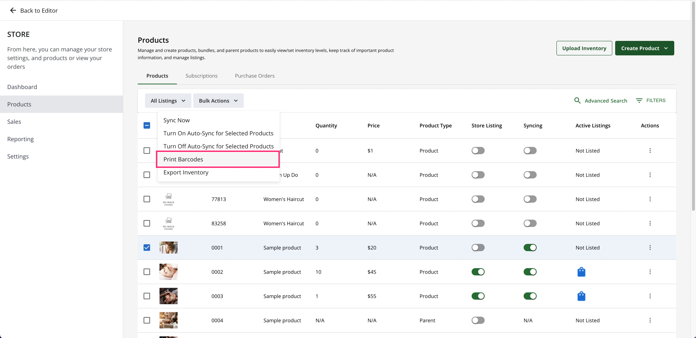
Task: Expand the All Listings dropdown
Action: pyautogui.click(x=168, y=101)
